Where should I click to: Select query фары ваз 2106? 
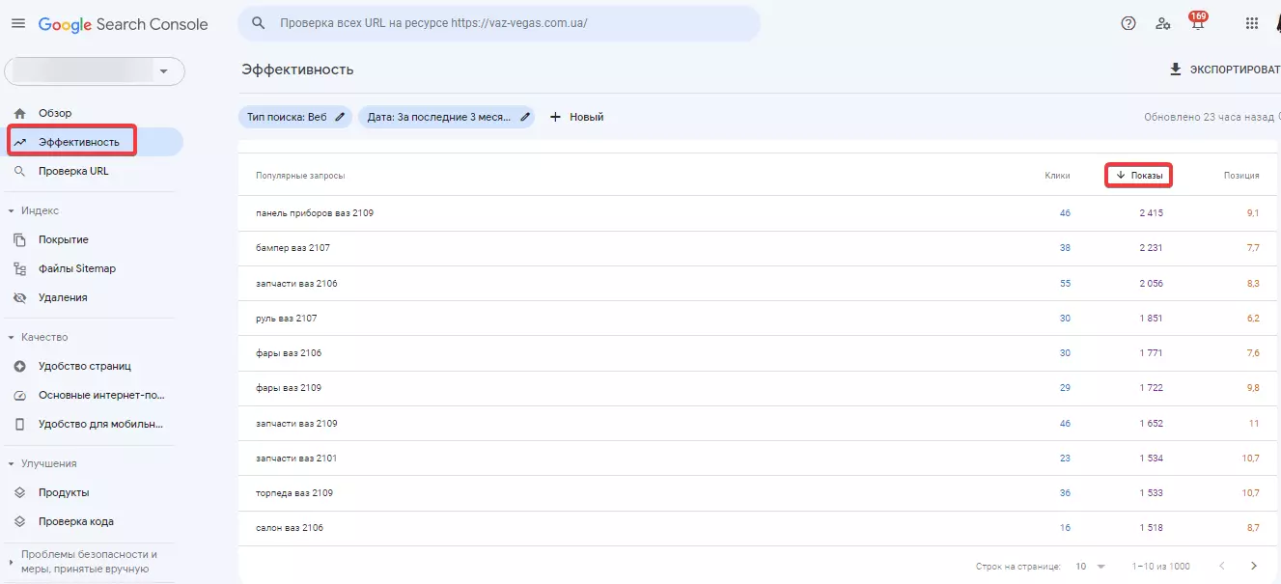coord(289,352)
